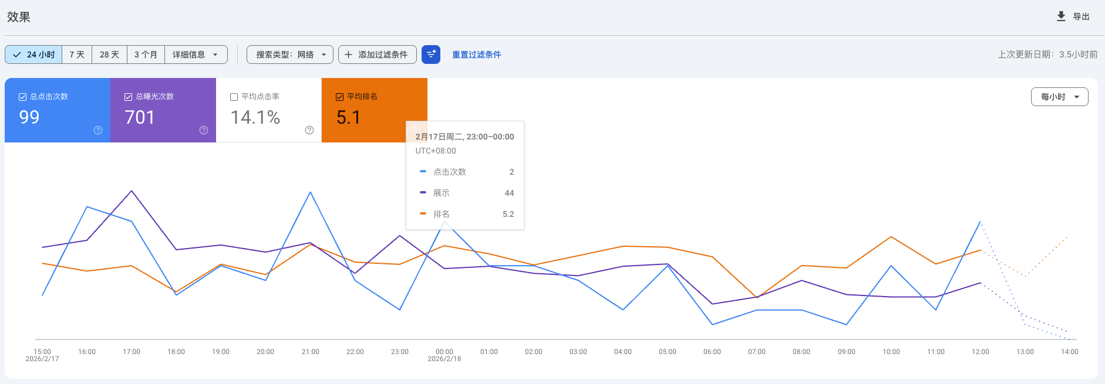Click the 12:00 data point on chart

tap(980, 222)
